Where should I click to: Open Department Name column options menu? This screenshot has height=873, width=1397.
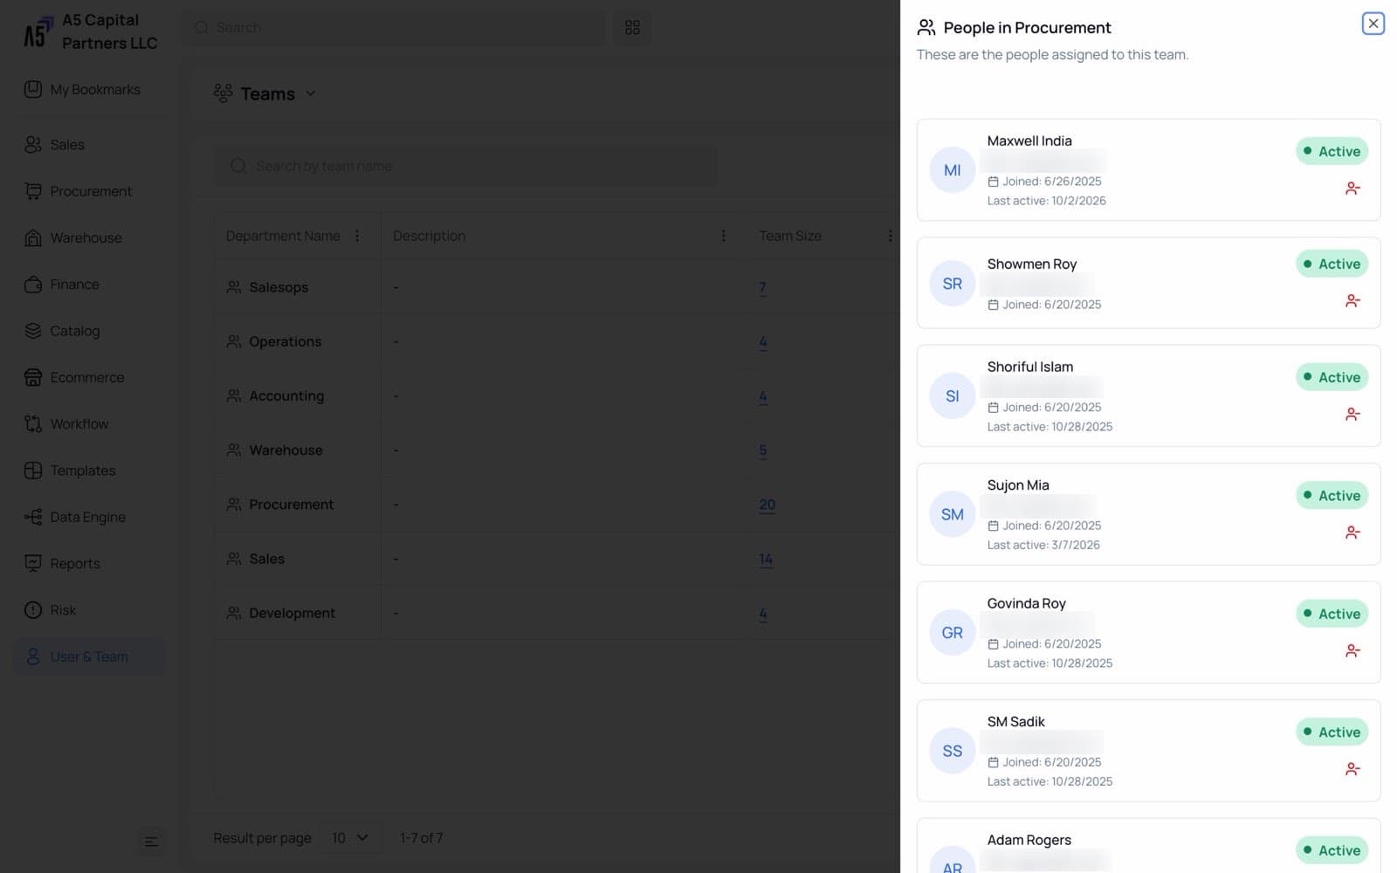(x=357, y=236)
